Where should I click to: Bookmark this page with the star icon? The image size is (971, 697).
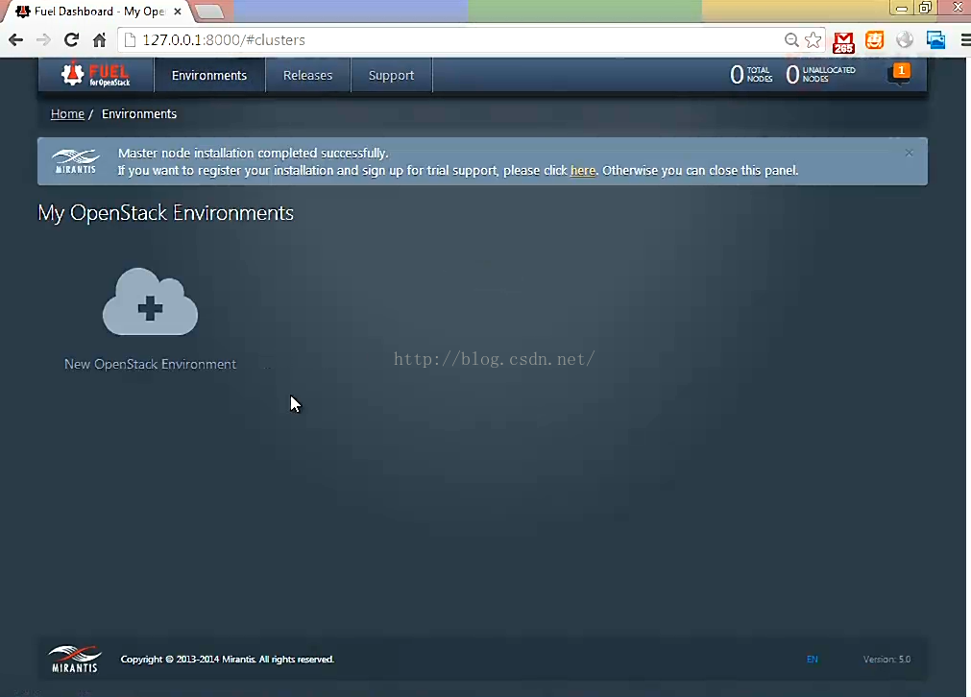coord(813,40)
